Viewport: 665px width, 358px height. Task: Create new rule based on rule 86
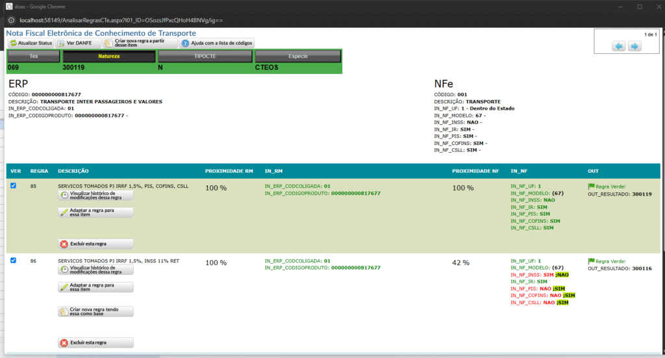95,311
